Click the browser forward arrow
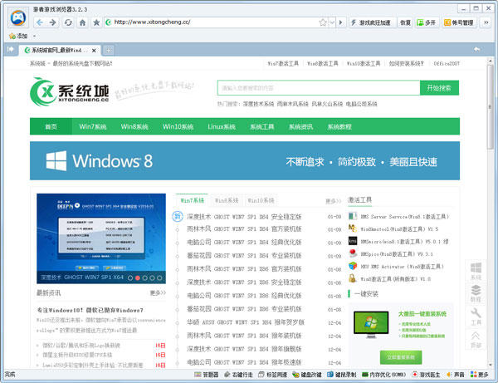This screenshot has height=383, width=498. (x=53, y=22)
